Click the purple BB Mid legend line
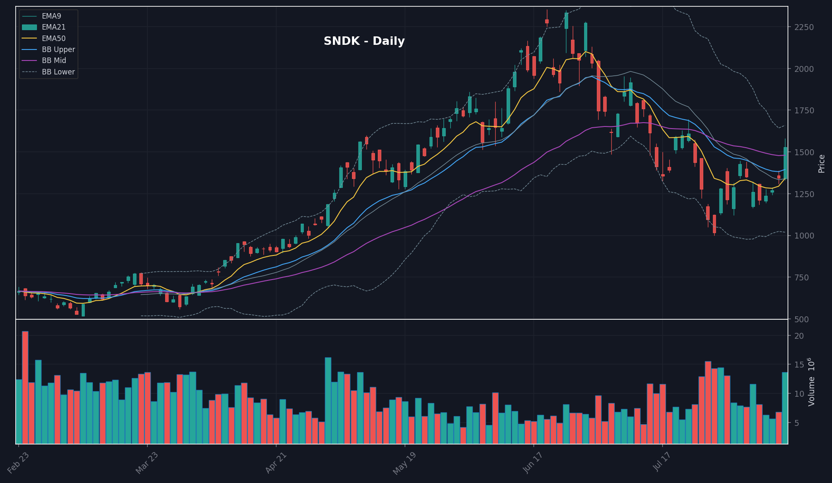This screenshot has width=832, height=483. click(29, 60)
